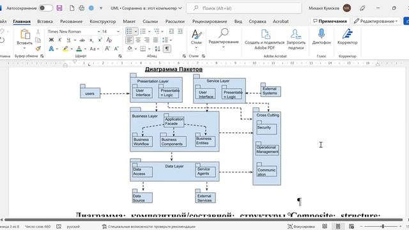The width and height of the screenshot is (409, 230).
Task: Clear all formatting icon
Action: pyautogui.click(x=109, y=40)
